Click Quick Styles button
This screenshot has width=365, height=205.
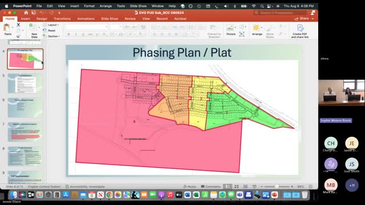(x=270, y=31)
